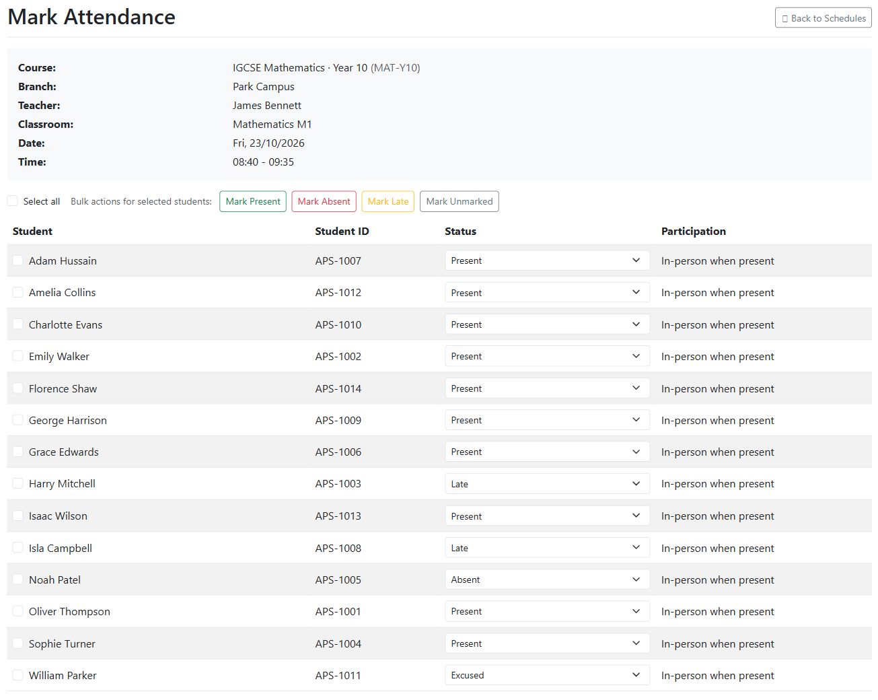Open Emily Walker's status dropdown

(547, 356)
